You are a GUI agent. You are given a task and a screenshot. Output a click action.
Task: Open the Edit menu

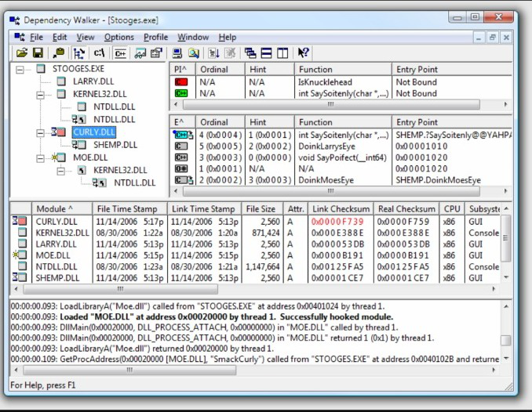coord(60,38)
